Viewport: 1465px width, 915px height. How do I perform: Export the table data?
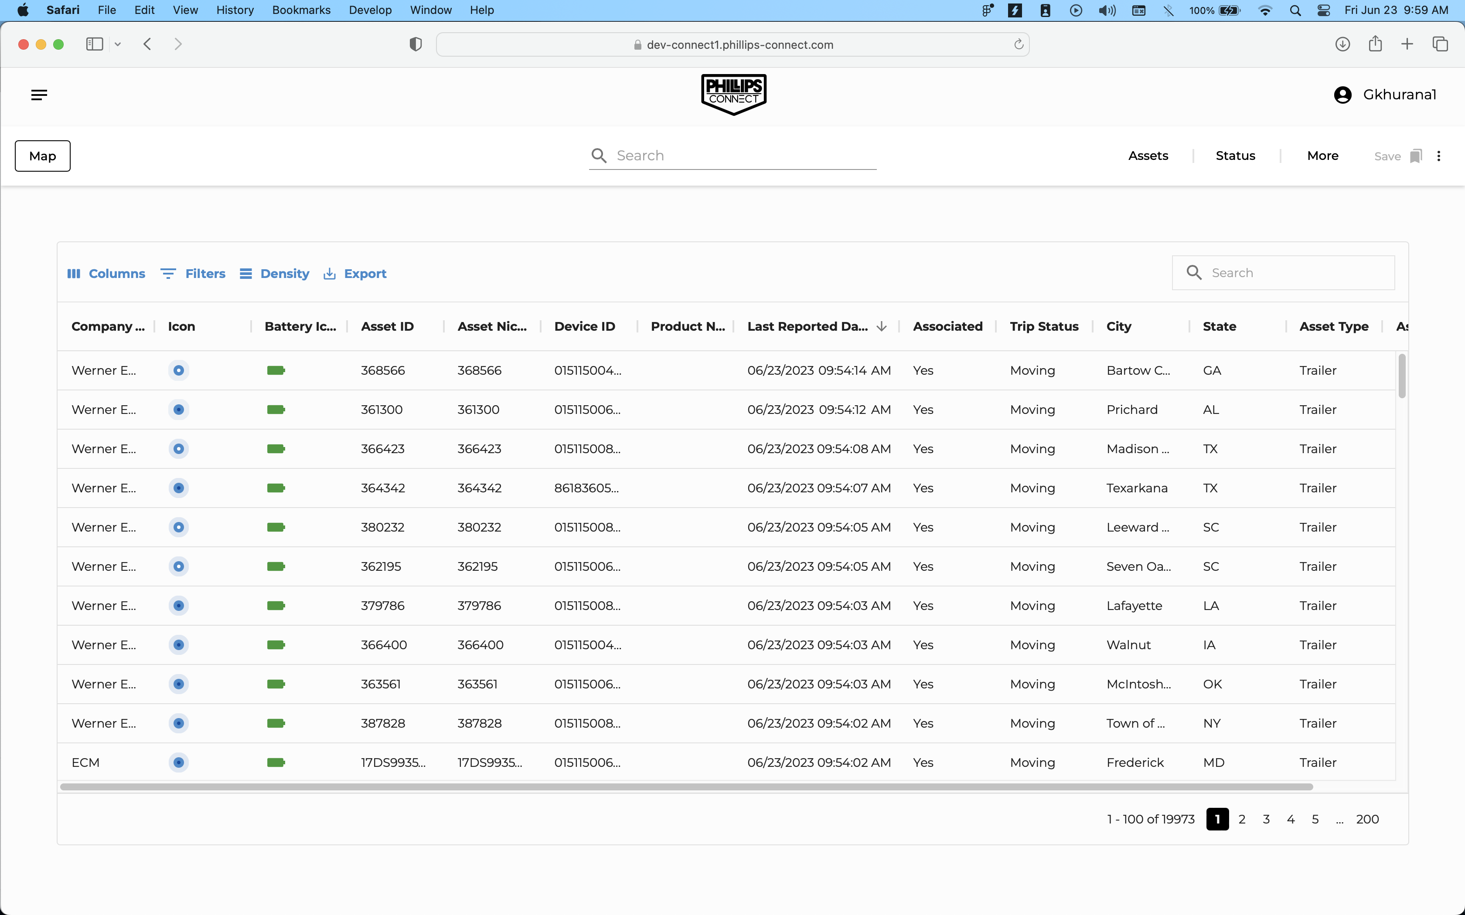[355, 274]
